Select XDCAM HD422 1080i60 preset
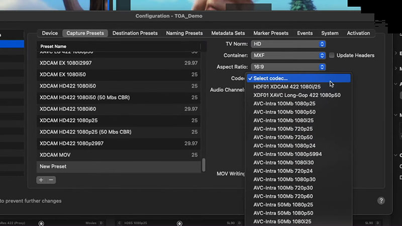Viewport: 402px width, 226px height. (119, 109)
